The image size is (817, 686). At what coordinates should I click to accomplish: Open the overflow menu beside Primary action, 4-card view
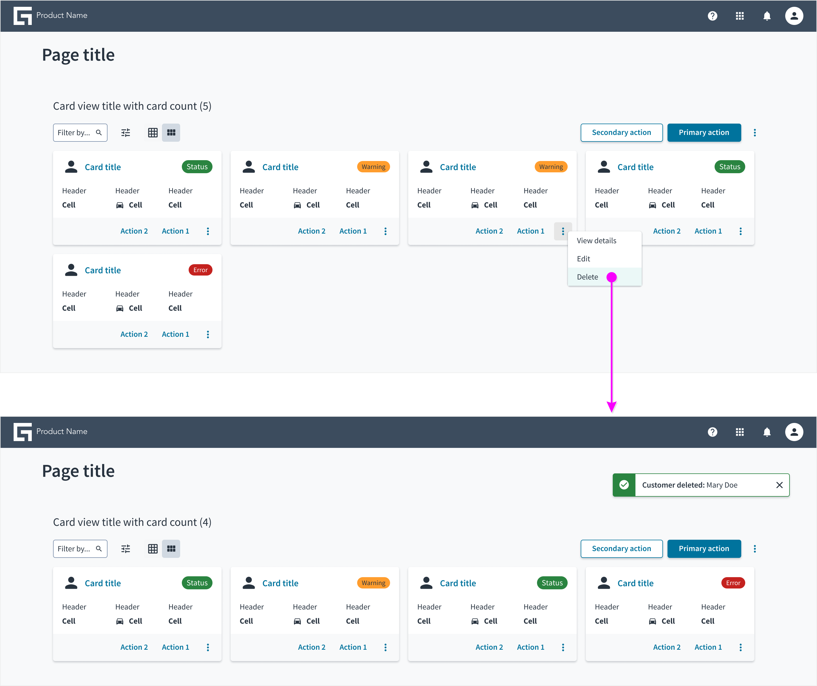coord(754,549)
